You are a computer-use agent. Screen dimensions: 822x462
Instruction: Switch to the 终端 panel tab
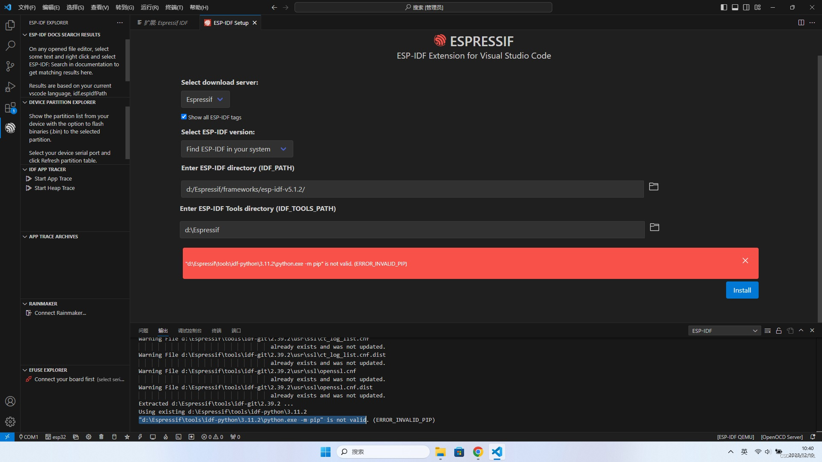click(216, 330)
